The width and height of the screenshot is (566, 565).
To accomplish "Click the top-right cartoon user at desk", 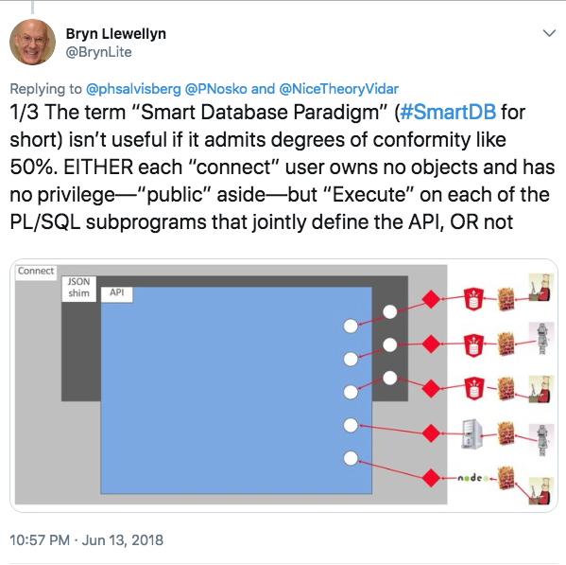I will [x=540, y=288].
